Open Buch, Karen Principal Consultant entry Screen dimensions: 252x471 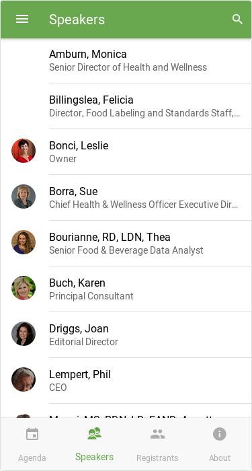tap(126, 289)
